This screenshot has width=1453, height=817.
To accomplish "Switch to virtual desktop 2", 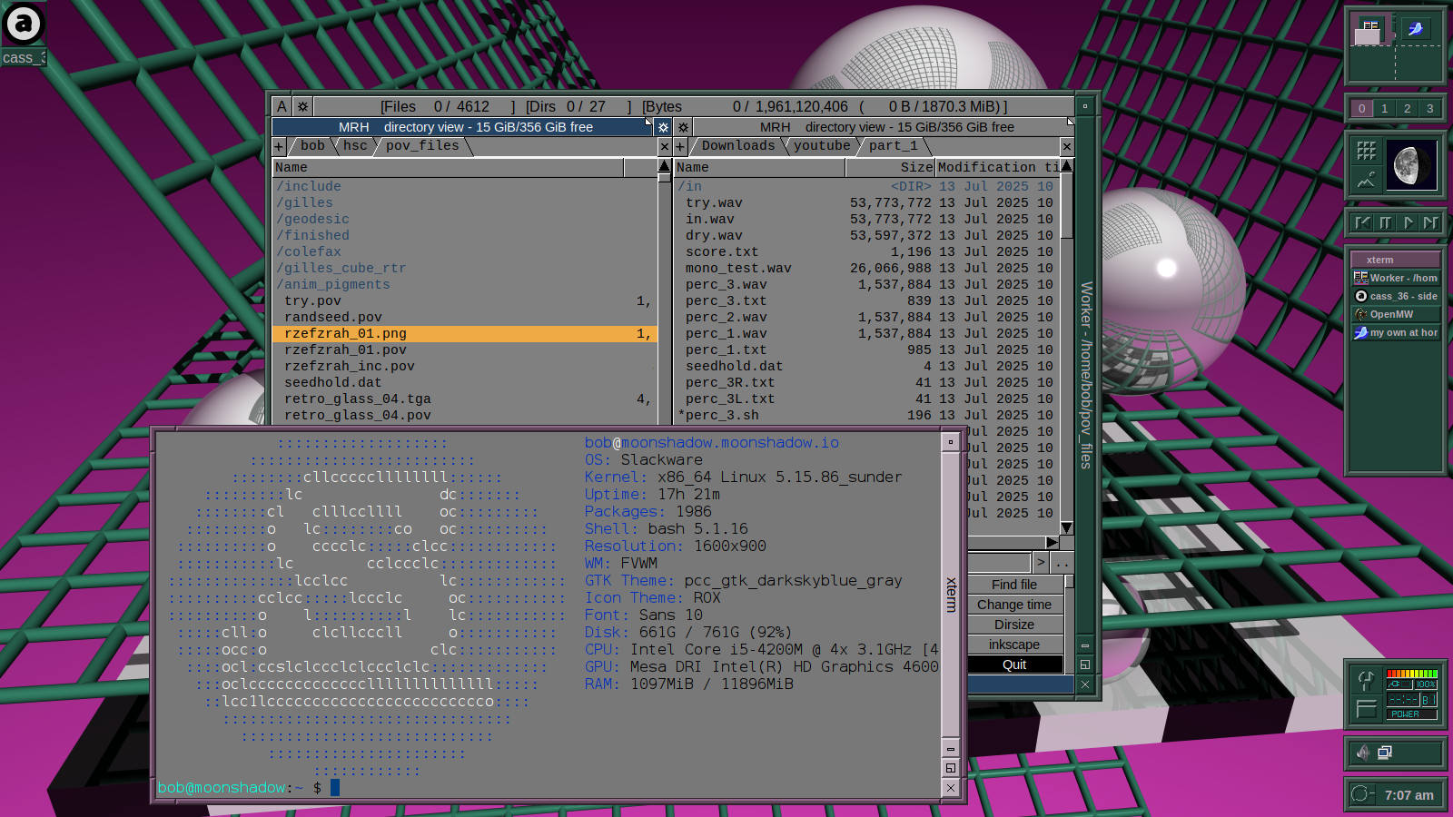I will pos(1407,109).
